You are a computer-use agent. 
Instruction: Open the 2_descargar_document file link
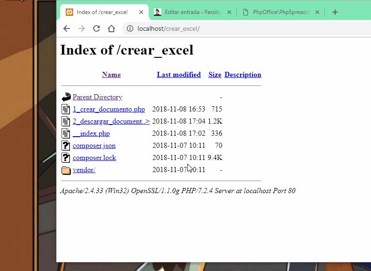click(111, 121)
